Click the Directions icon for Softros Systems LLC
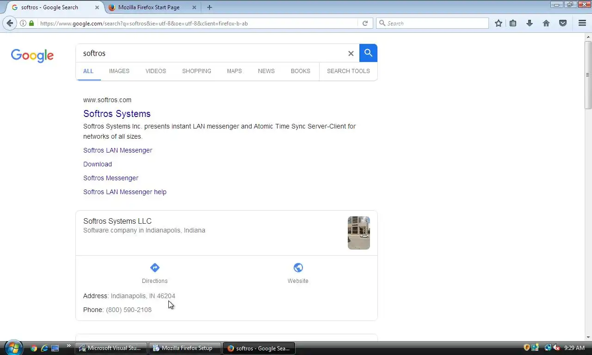 click(155, 268)
